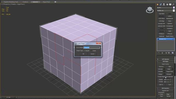
Task: Expand the Soft Selection rollout
Action: click(x=165, y=59)
